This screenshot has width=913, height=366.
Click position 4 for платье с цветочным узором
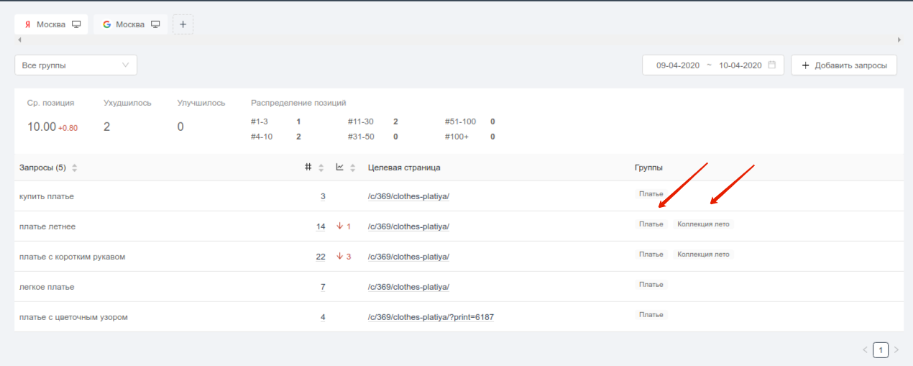click(x=323, y=317)
